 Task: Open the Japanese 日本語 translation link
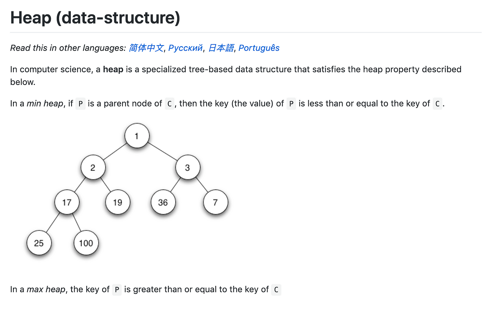click(x=221, y=48)
